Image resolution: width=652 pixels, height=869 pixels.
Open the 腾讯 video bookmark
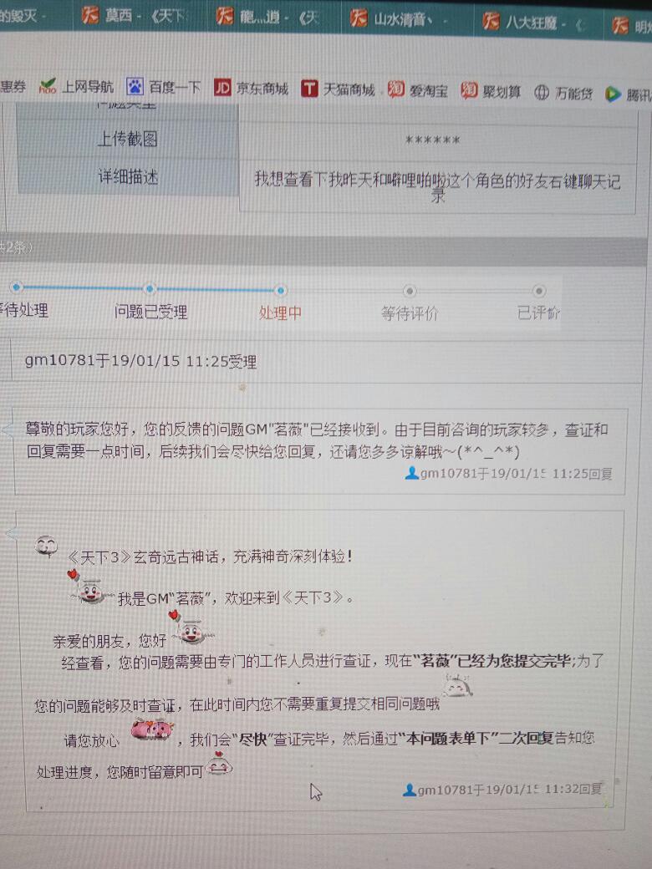click(625, 94)
